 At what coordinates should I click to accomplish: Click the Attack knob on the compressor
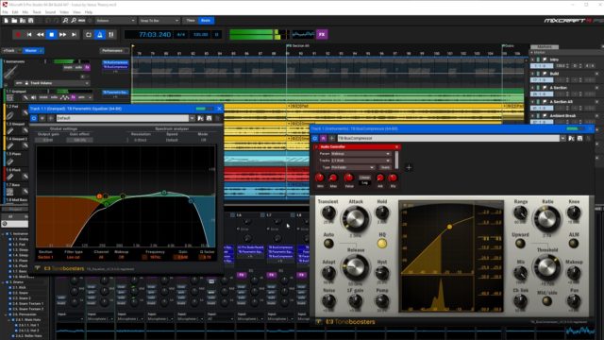[x=356, y=218]
